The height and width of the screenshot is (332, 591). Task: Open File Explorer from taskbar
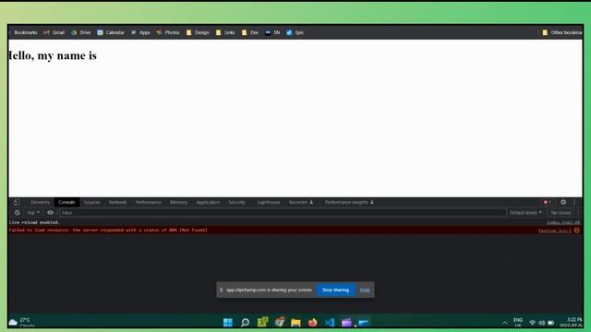tap(295, 323)
